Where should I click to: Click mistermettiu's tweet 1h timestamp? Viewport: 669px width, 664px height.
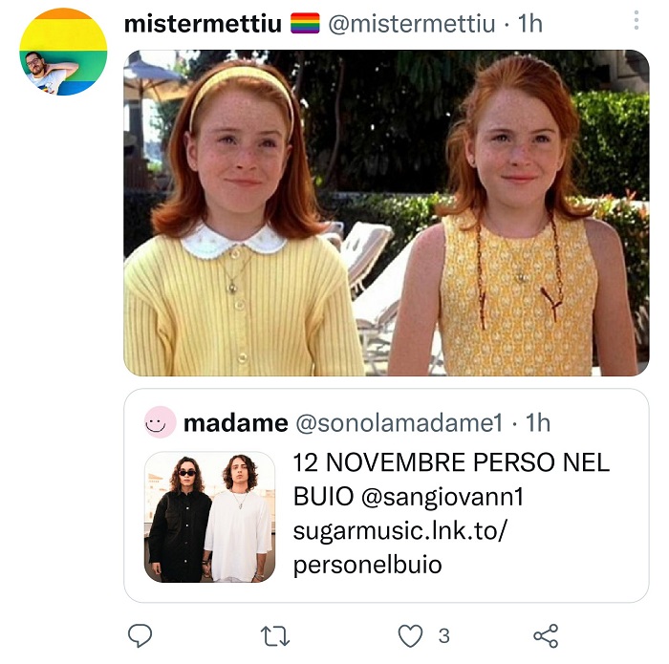[x=530, y=23]
